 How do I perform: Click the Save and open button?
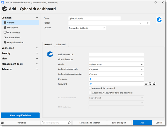119,123
